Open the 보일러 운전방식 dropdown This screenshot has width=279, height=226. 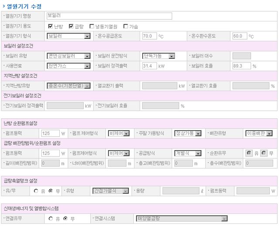click(159, 56)
